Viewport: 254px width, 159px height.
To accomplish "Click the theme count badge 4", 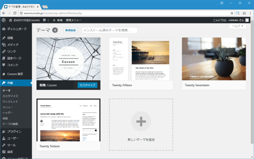I will click(x=55, y=30).
